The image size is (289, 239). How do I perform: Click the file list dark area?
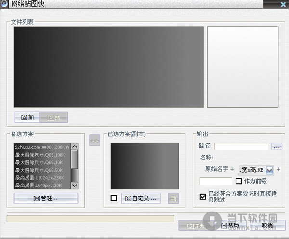[109, 67]
